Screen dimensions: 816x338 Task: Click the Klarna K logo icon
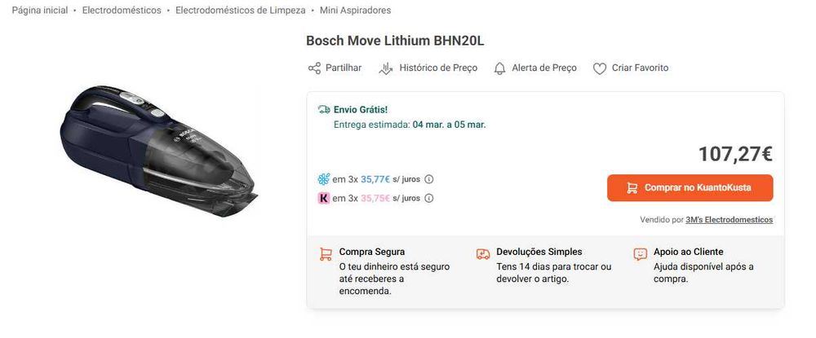[x=323, y=198]
